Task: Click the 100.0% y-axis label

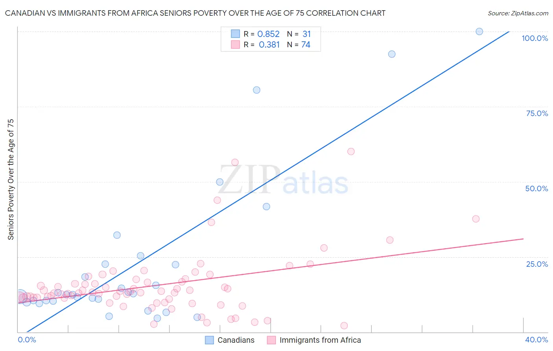Action: tap(535, 38)
